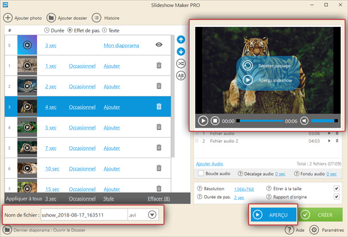Toggle Étirer à la taille checkbox

337,188
